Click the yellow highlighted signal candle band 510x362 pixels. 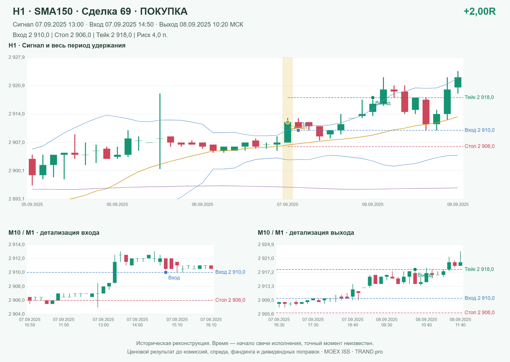(288, 128)
